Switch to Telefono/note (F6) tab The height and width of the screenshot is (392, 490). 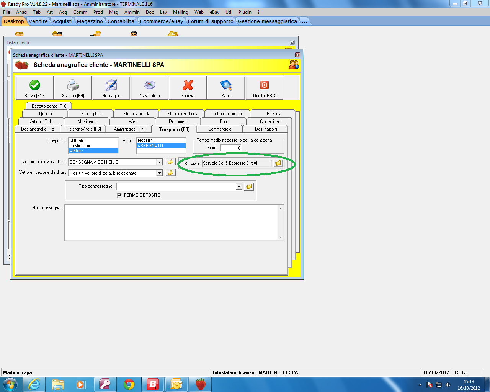84,129
